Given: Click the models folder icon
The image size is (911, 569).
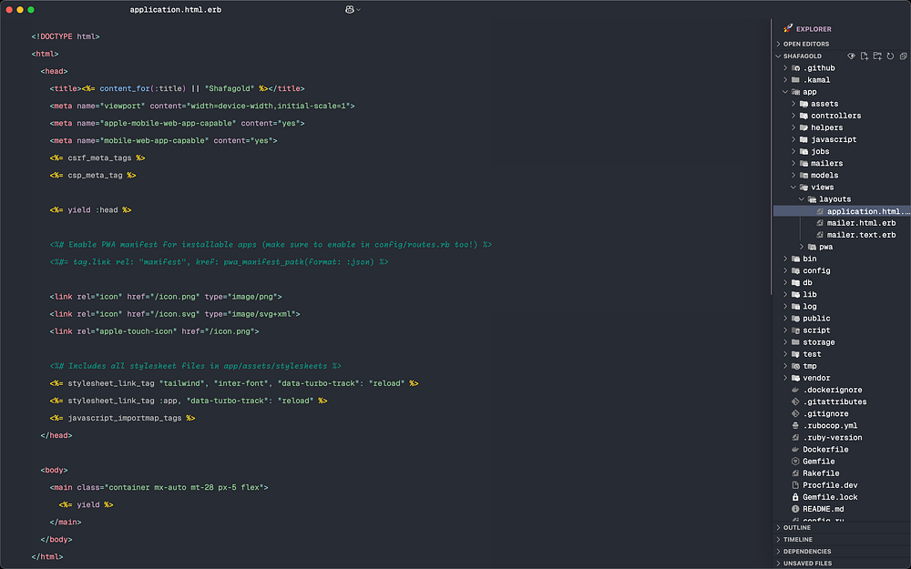Looking at the screenshot, I should [x=804, y=176].
